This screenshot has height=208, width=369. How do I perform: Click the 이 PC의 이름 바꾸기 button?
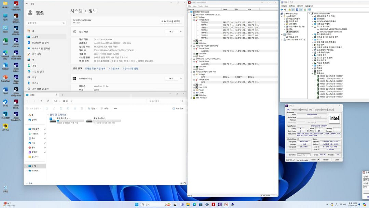170,21
